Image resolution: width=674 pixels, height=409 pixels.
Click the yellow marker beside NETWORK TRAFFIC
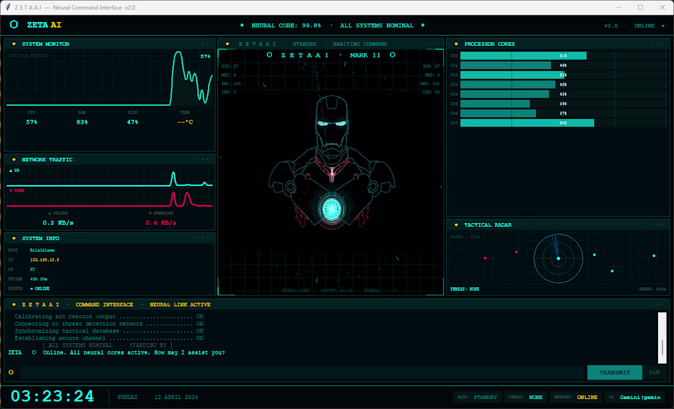tap(13, 159)
